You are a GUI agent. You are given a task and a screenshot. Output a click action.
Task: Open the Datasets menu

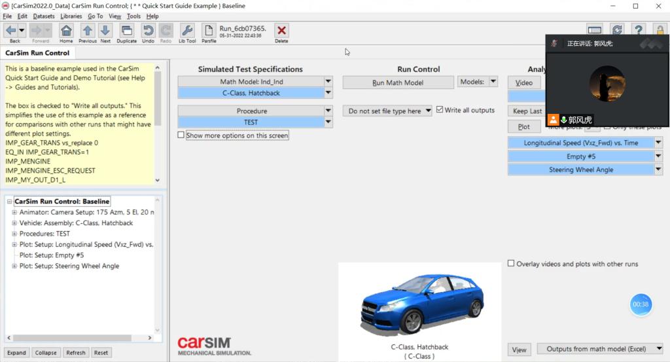[44, 16]
